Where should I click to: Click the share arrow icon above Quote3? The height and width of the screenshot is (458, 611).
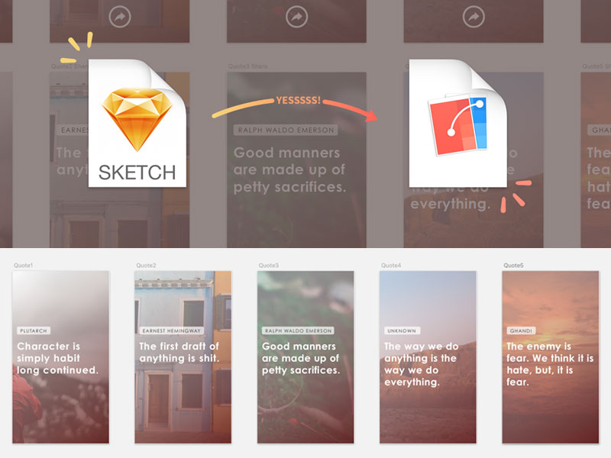[296, 17]
